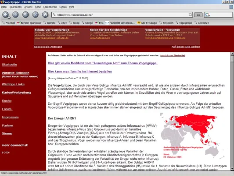The image size is (234, 176).
Task: Open the zanox bookmark
Action: 74,23
